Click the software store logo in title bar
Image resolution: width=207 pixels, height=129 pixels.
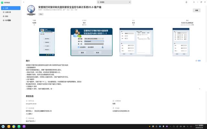(2, 2)
